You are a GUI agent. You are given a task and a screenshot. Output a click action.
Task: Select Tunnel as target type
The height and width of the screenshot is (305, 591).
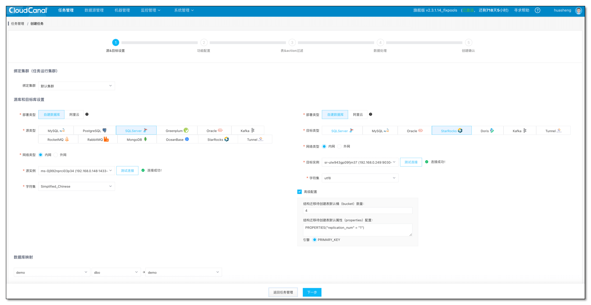(553, 131)
